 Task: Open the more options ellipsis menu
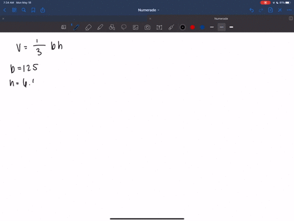[289, 10]
